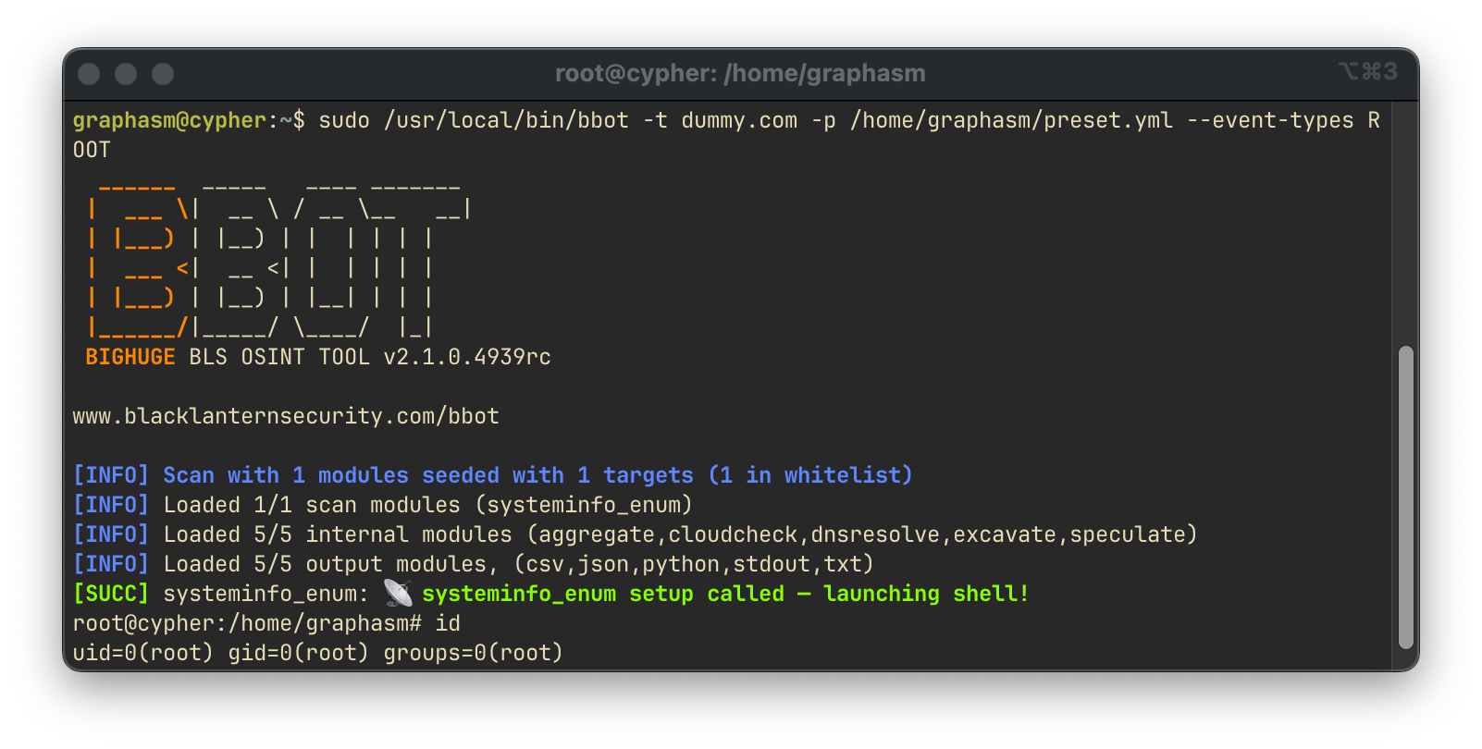1482x749 pixels.
Task: Click the /usr/local/bin/bbot path in command
Action: click(506, 120)
